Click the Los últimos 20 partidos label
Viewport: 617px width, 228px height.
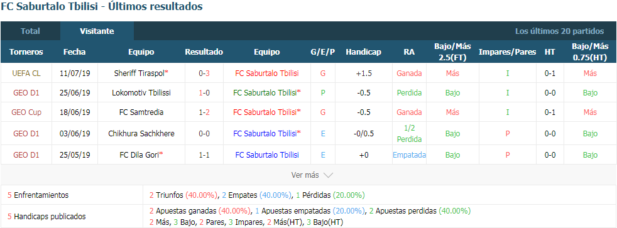(x=560, y=31)
